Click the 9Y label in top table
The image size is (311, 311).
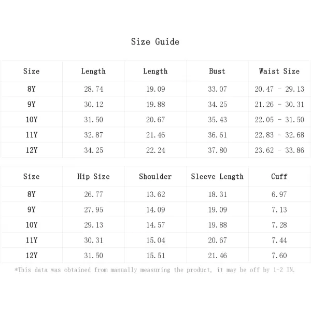click(32, 104)
